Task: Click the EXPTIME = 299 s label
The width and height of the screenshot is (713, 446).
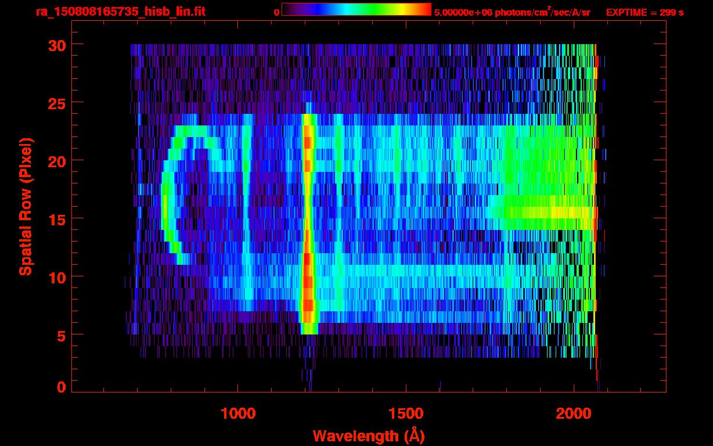Action: pos(644,12)
